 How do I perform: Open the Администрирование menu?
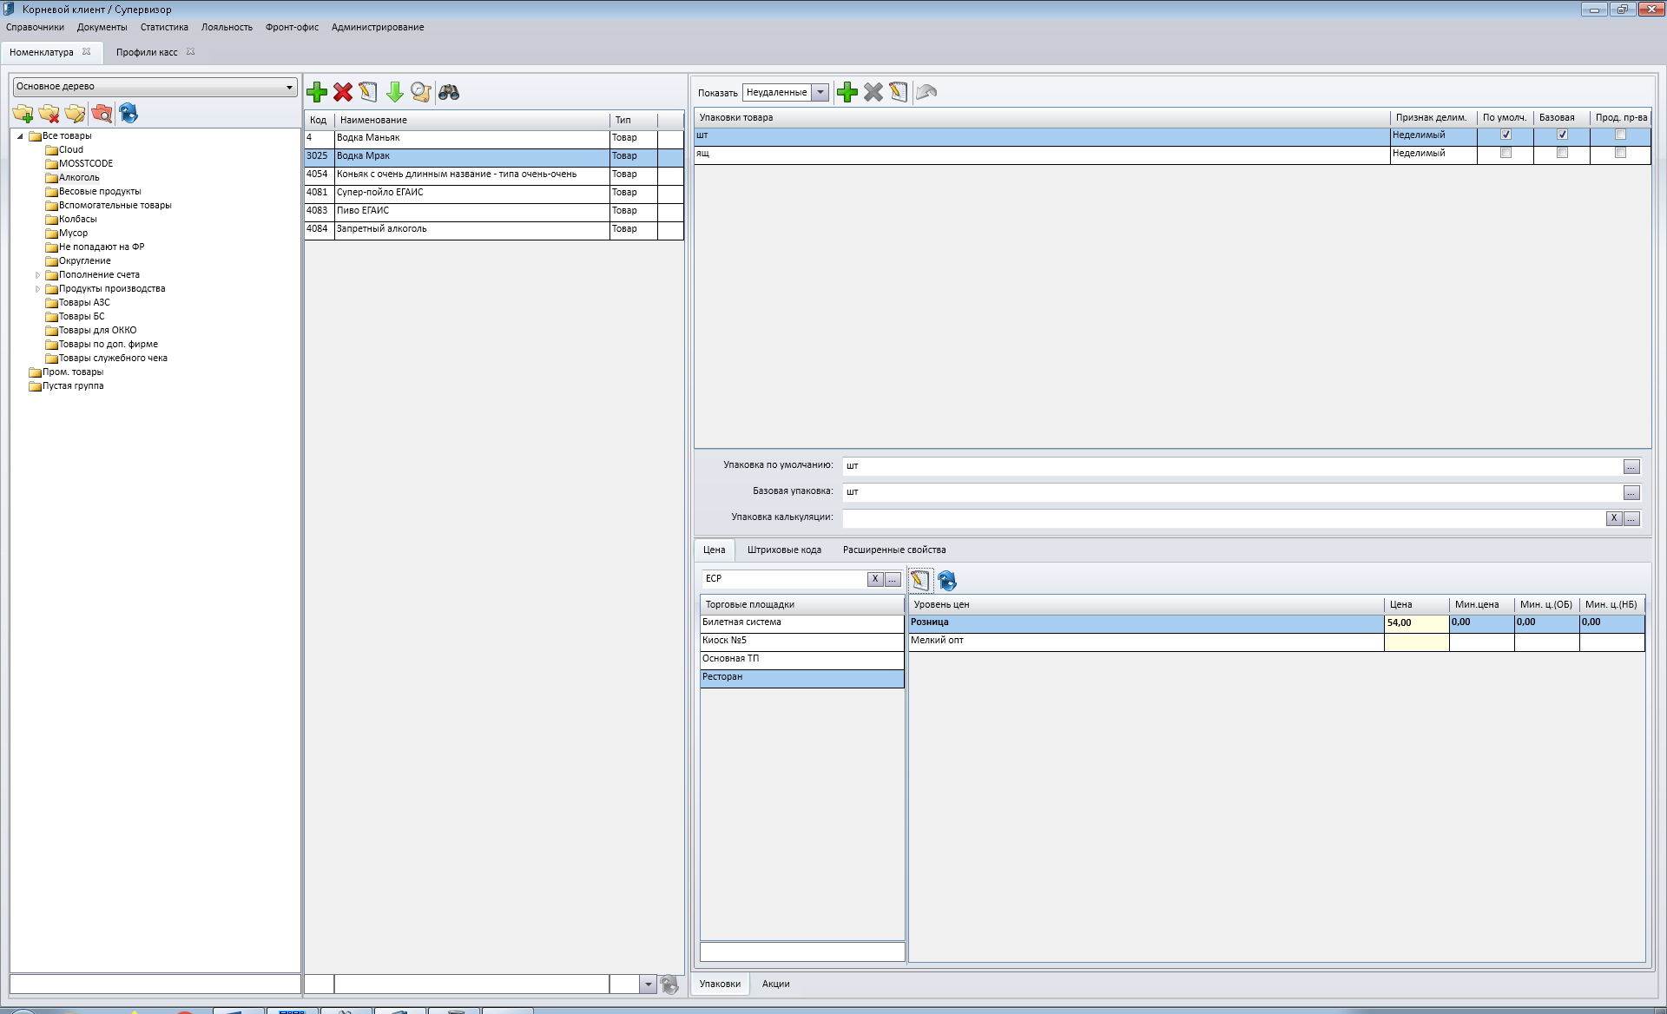coord(378,27)
